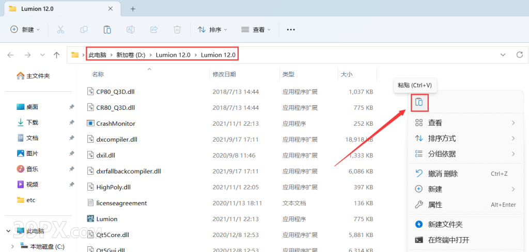Viewport: 529px width, 252px height.
Task: Click the Copy icon in toolbar
Action: click(x=84, y=29)
